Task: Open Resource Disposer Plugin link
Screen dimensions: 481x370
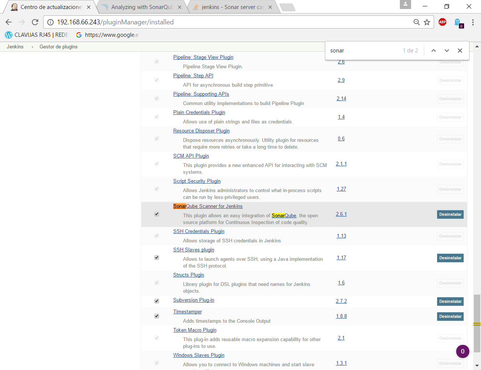Action: pyautogui.click(x=201, y=131)
